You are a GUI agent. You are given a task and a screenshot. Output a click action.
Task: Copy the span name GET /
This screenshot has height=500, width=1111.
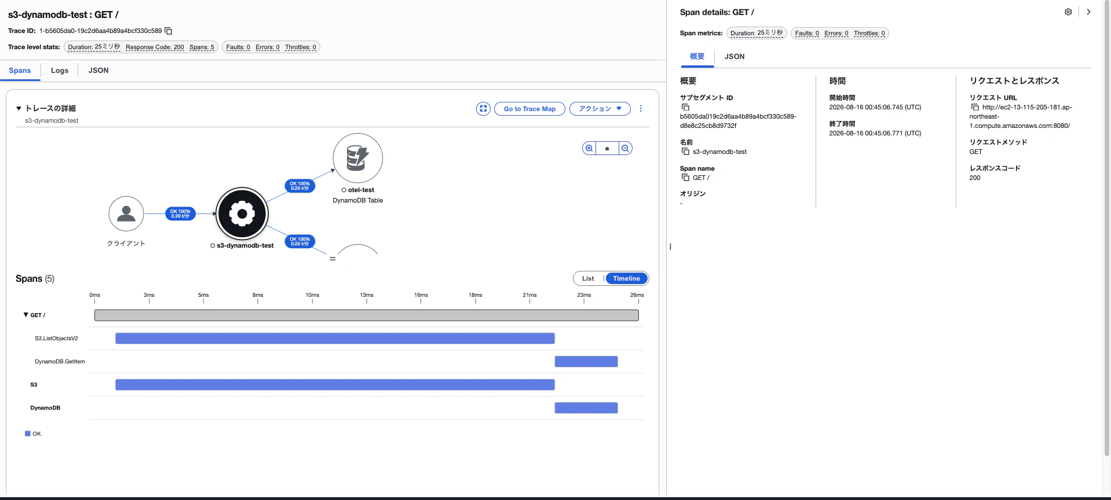(685, 178)
